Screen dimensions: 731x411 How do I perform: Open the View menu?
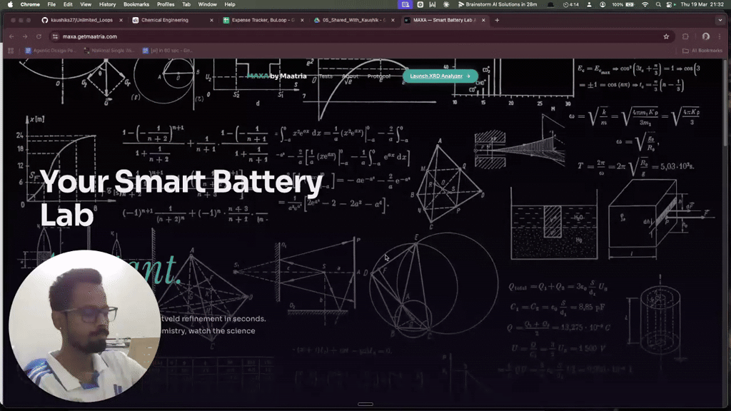pyautogui.click(x=86, y=4)
